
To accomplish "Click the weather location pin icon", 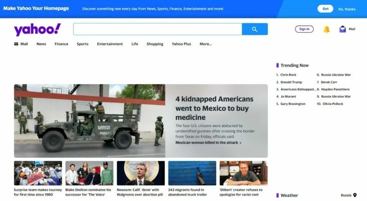I will point(355,195).
